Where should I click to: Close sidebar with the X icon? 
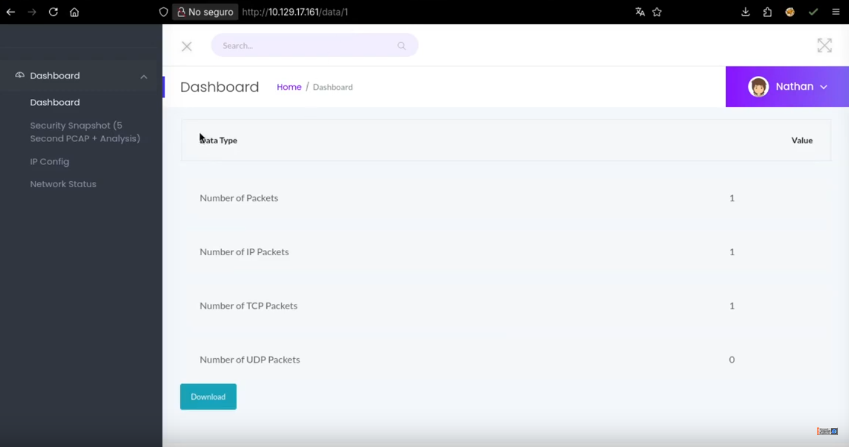coord(187,46)
